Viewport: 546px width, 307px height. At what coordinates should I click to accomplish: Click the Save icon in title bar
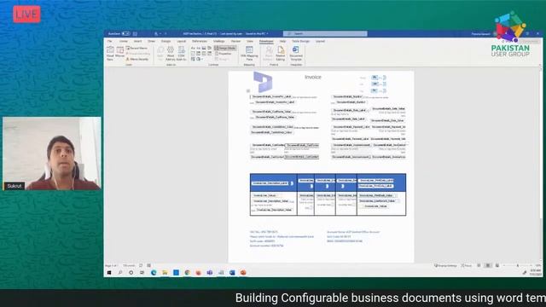pos(135,34)
